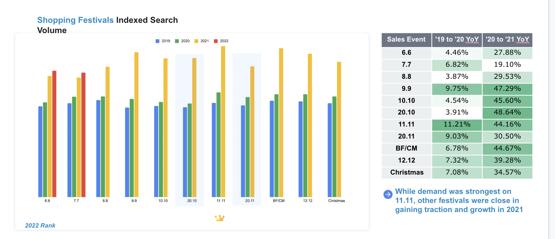This screenshot has width=555, height=239.
Task: Click the 10.10 row label in table
Action: (x=406, y=101)
